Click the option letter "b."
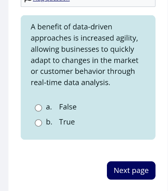 click(49, 122)
